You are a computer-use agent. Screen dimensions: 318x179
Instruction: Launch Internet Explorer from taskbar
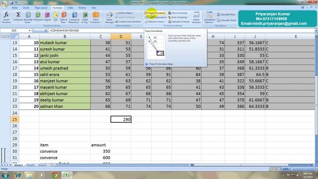tap(18, 175)
